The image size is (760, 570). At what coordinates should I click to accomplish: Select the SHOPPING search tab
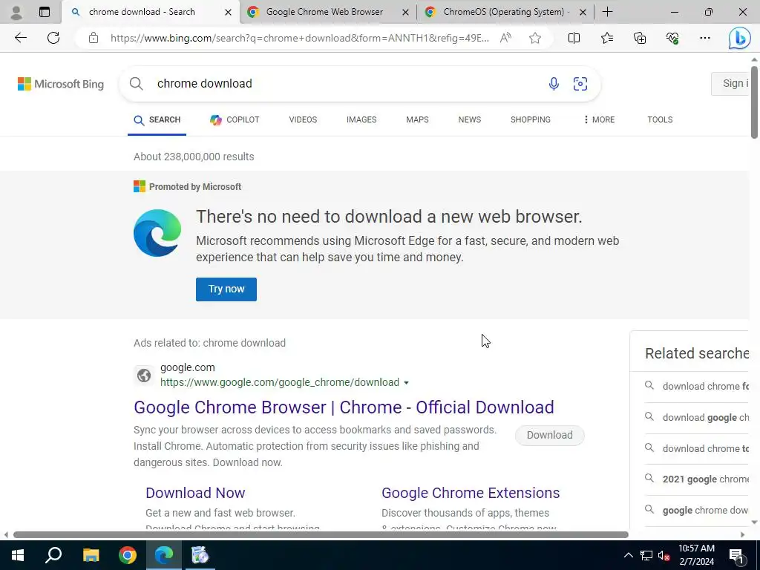[530, 119]
